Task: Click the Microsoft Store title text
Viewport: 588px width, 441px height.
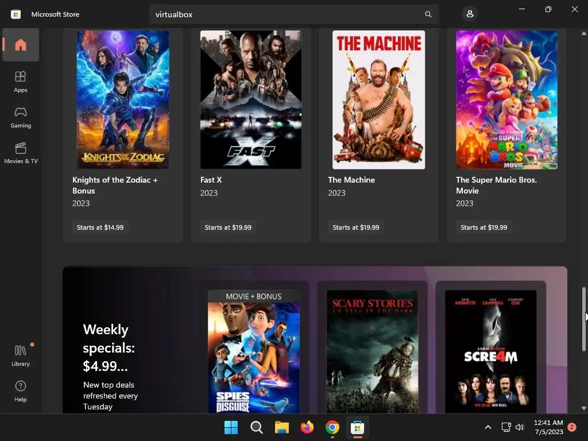Action: coord(55,14)
